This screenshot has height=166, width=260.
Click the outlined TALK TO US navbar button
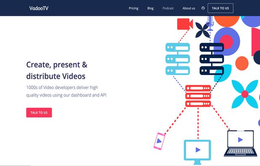220,8
